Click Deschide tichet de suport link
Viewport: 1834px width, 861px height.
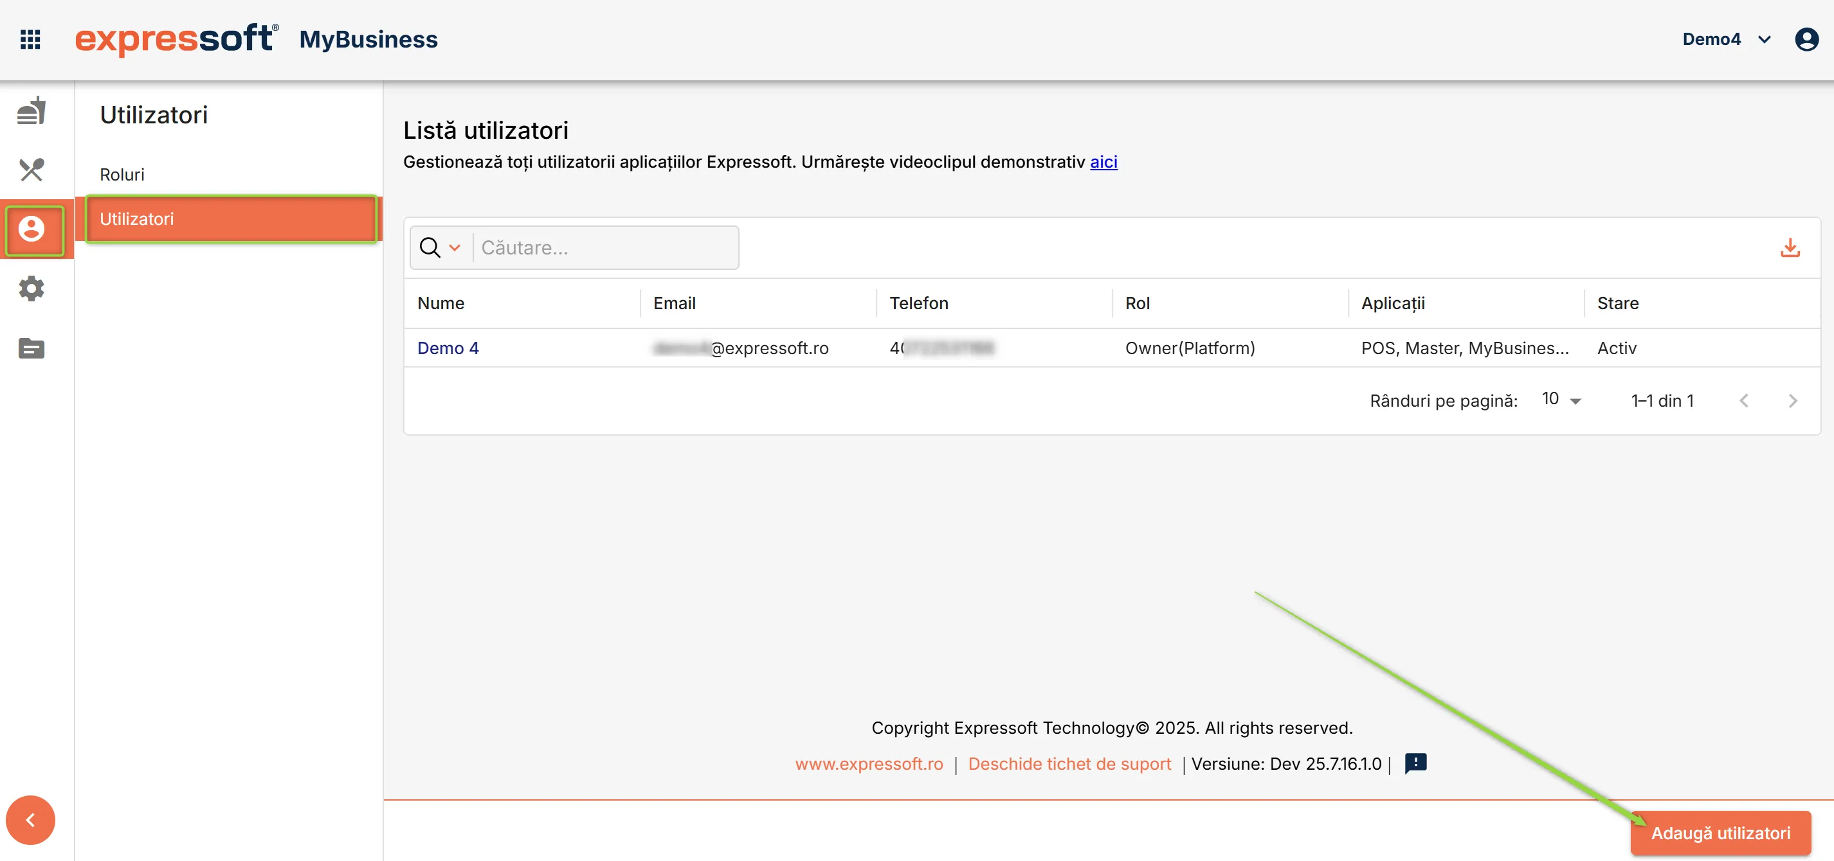pyautogui.click(x=1069, y=764)
